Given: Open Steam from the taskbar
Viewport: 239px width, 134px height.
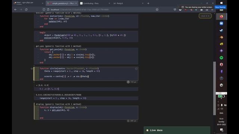Looking at the screenshot, I should pos(221,30).
